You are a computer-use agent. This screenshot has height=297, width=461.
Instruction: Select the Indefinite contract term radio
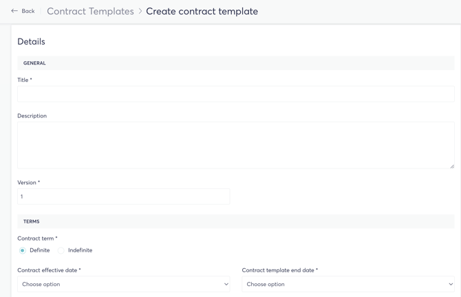pyautogui.click(x=61, y=251)
